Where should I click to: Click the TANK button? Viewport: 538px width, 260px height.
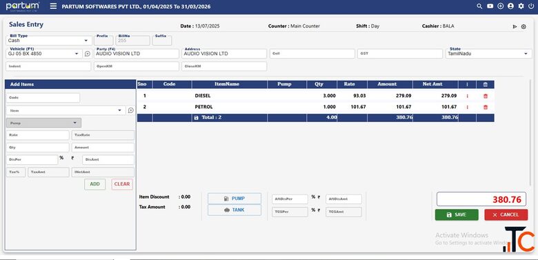pyautogui.click(x=235, y=210)
